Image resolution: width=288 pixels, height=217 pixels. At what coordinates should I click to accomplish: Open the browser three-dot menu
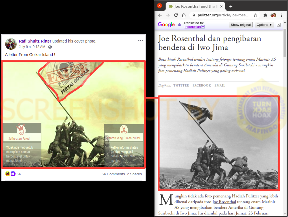281,15
